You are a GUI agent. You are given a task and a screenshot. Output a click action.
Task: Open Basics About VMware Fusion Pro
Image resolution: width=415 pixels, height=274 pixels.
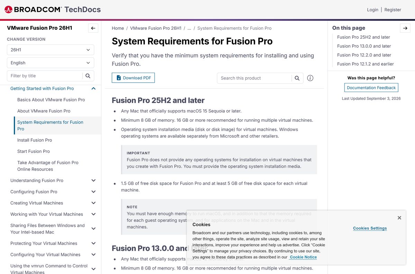(51, 100)
